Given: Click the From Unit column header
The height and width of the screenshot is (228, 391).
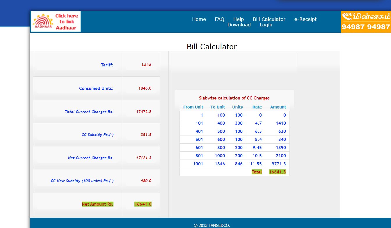Looking at the screenshot, I should click(x=193, y=107).
